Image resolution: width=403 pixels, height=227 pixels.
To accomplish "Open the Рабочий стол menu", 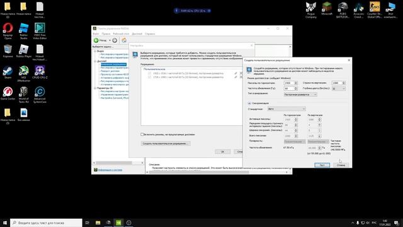I will (x=121, y=33).
